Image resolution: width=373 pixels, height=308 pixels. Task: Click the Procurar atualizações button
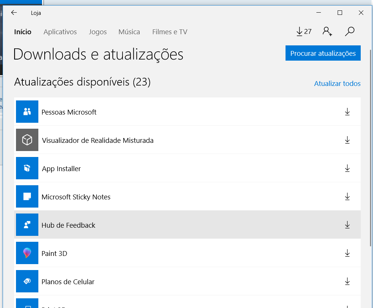coord(323,53)
